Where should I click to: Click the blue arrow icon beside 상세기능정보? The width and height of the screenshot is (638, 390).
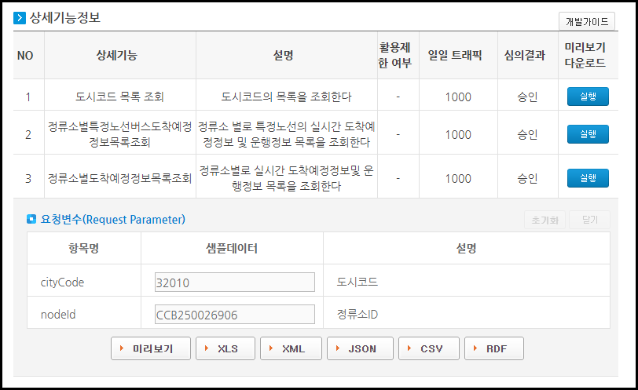point(20,18)
